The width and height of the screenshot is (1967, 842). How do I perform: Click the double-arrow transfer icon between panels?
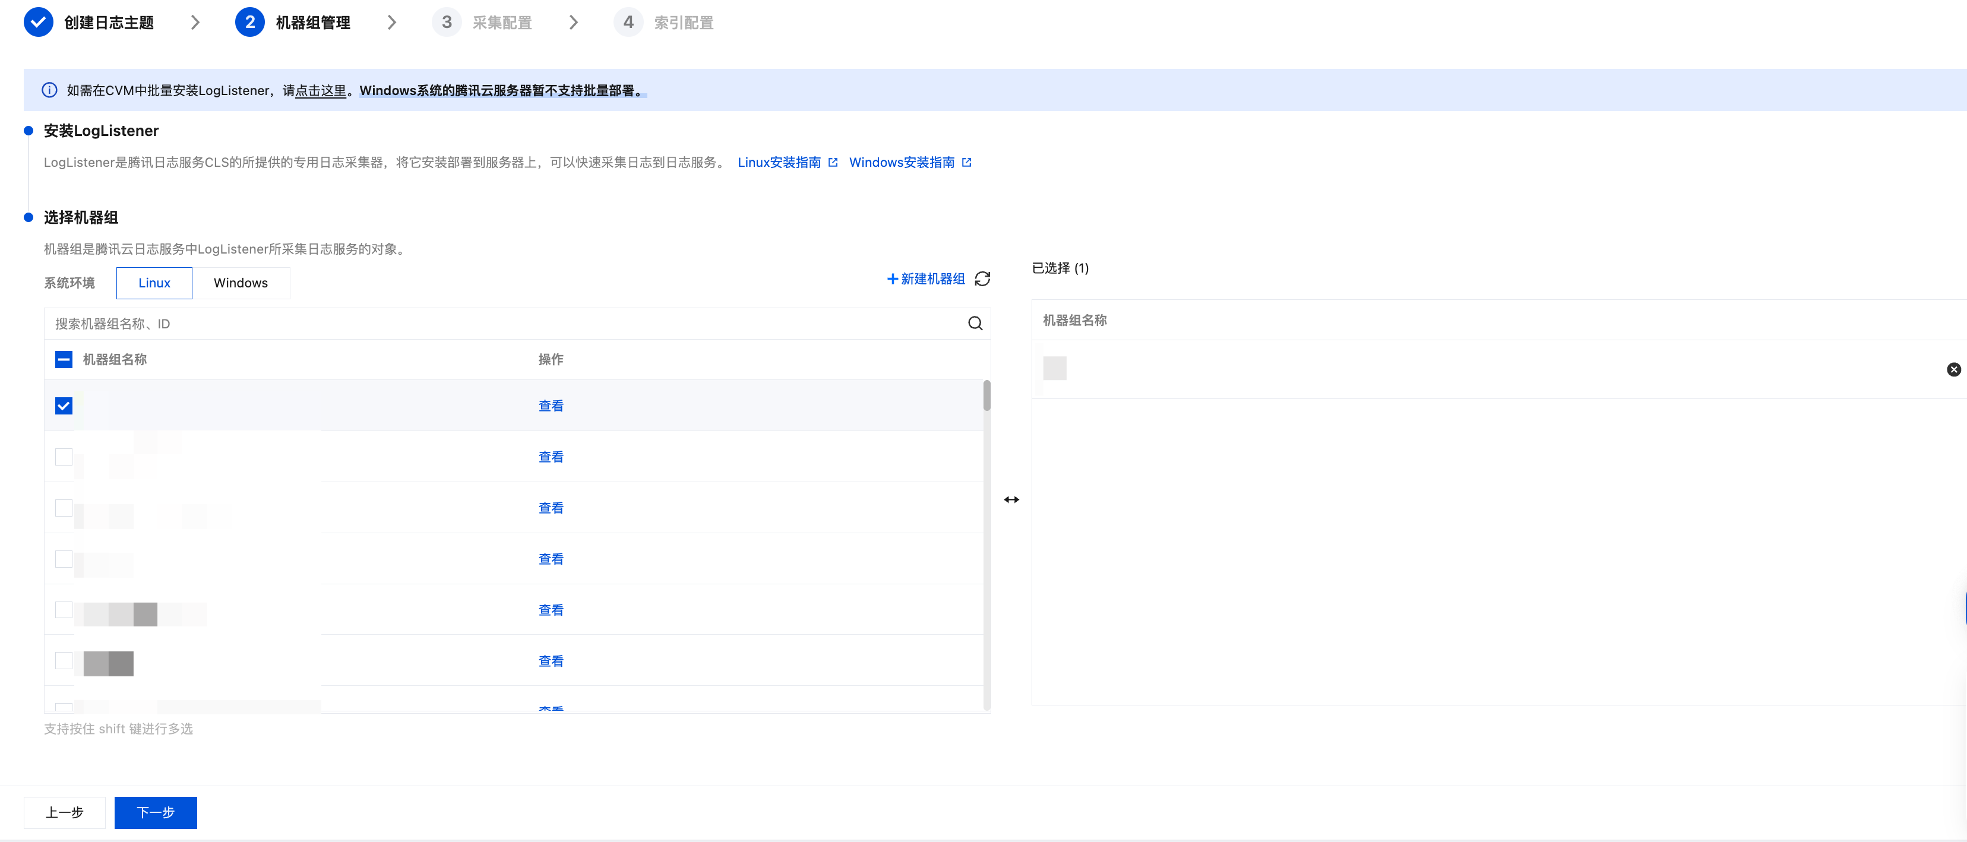[1011, 499]
